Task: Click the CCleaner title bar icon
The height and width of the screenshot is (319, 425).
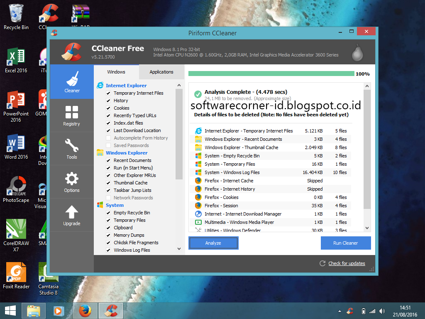Action: (x=54, y=33)
